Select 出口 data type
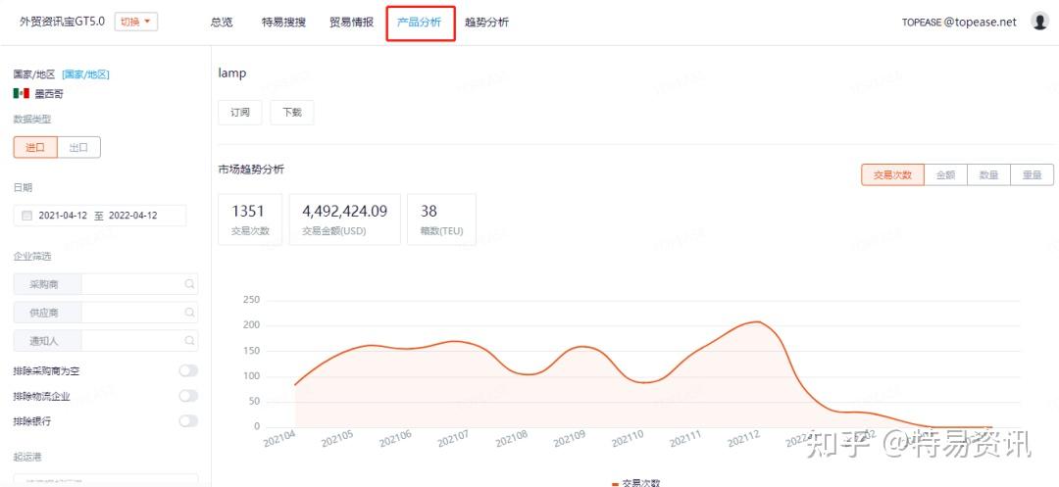The height and width of the screenshot is (487, 1059). 79,148
